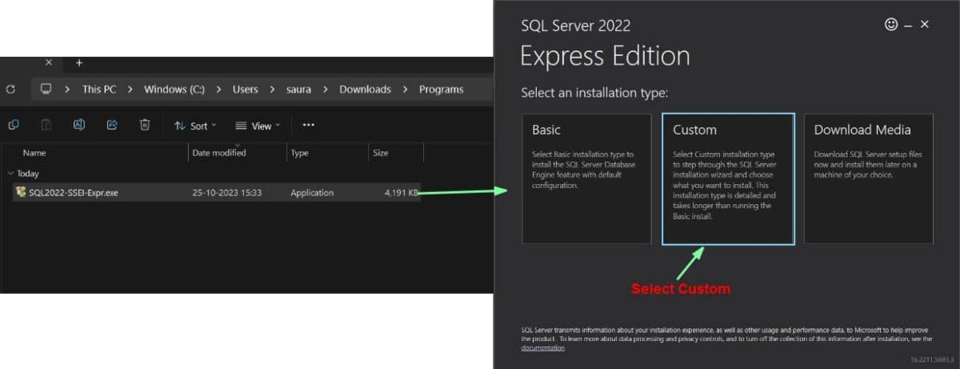This screenshot has width=960, height=369.
Task: Click the smiley feedback icon in installer
Action: pos(891,25)
